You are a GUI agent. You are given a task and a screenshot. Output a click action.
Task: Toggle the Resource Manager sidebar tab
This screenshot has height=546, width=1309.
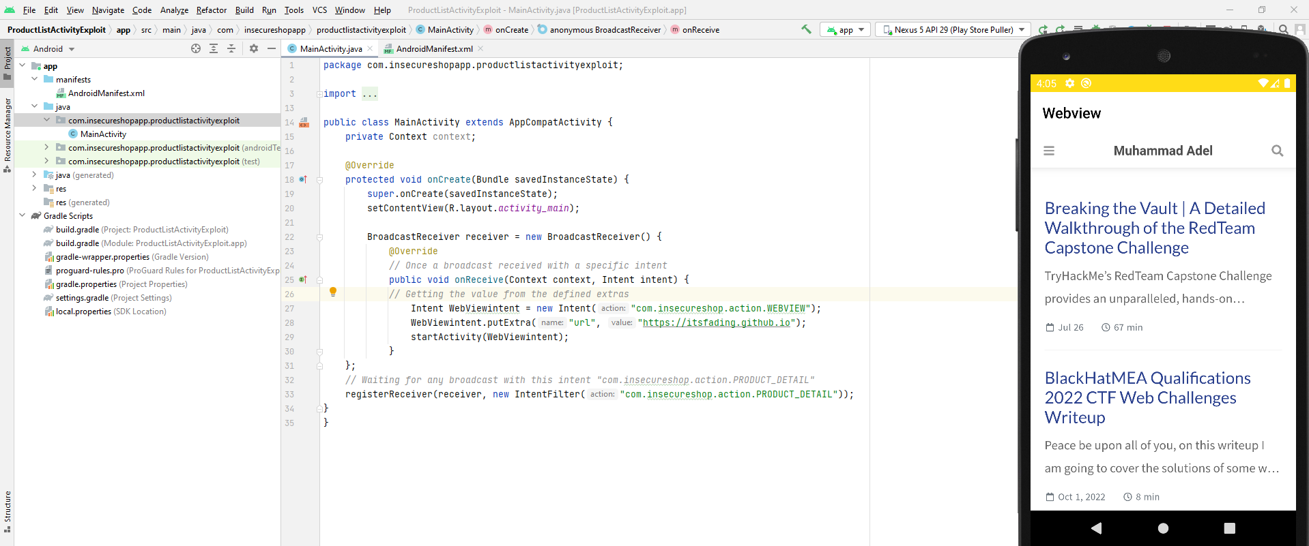coord(8,134)
